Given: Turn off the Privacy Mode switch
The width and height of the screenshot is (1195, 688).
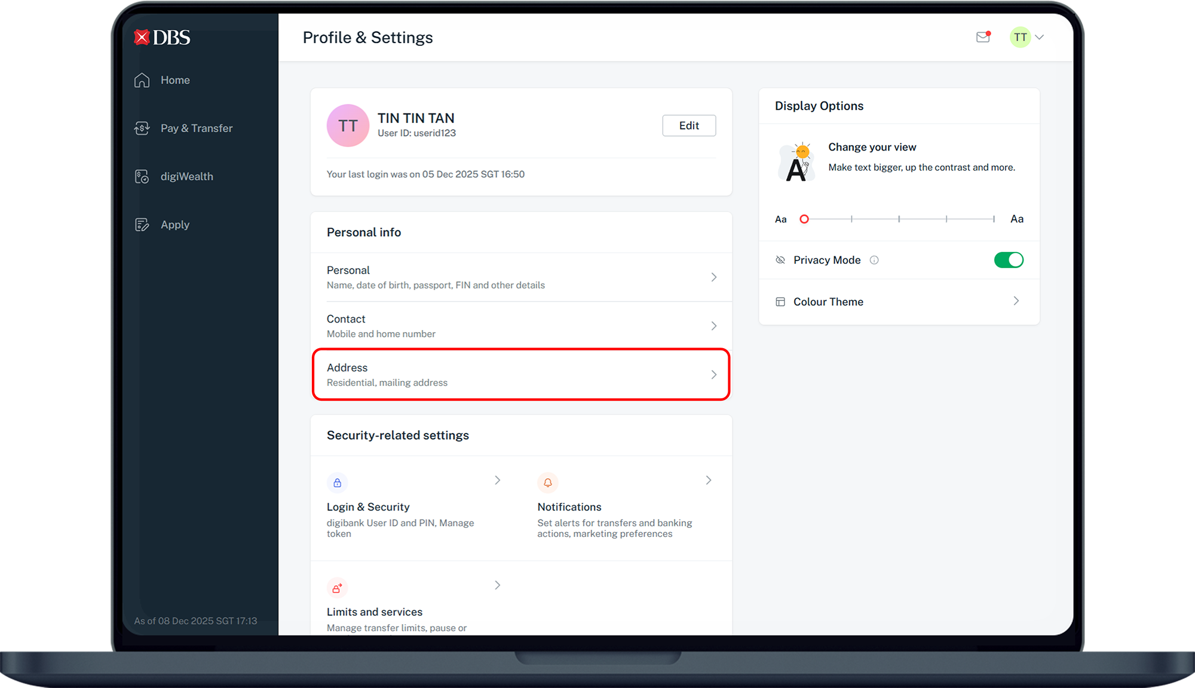Looking at the screenshot, I should pos(1009,260).
